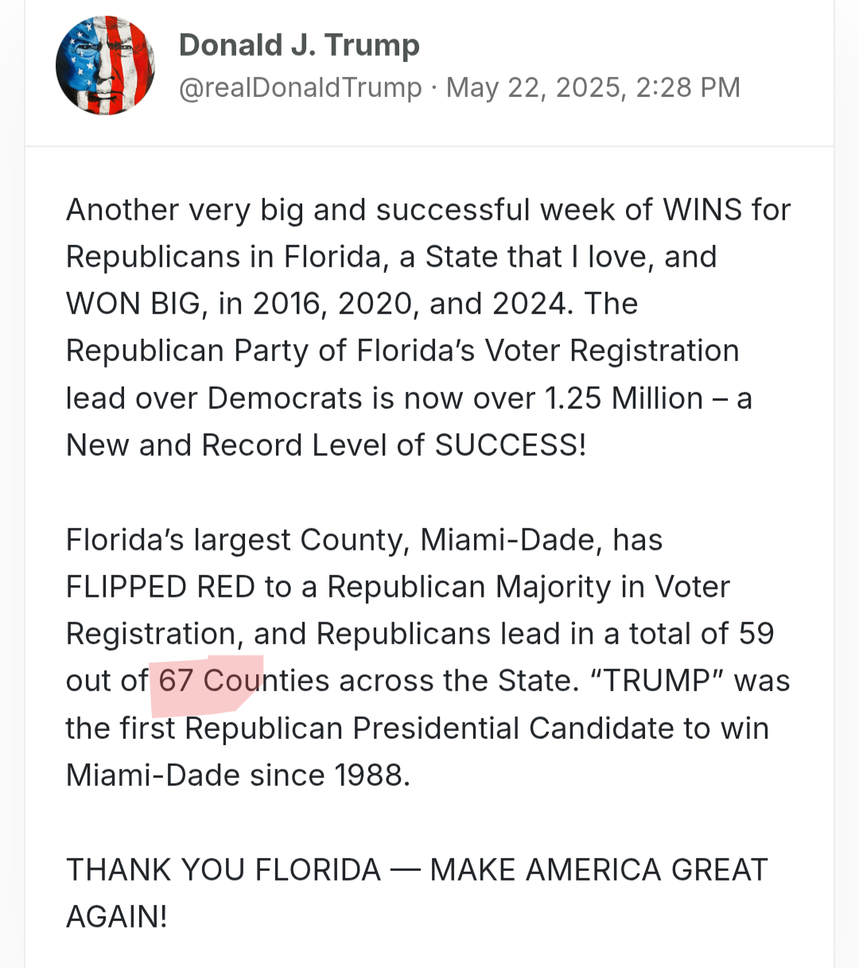Click the "MAKE AMERICA GREAT" text

[x=598, y=870]
